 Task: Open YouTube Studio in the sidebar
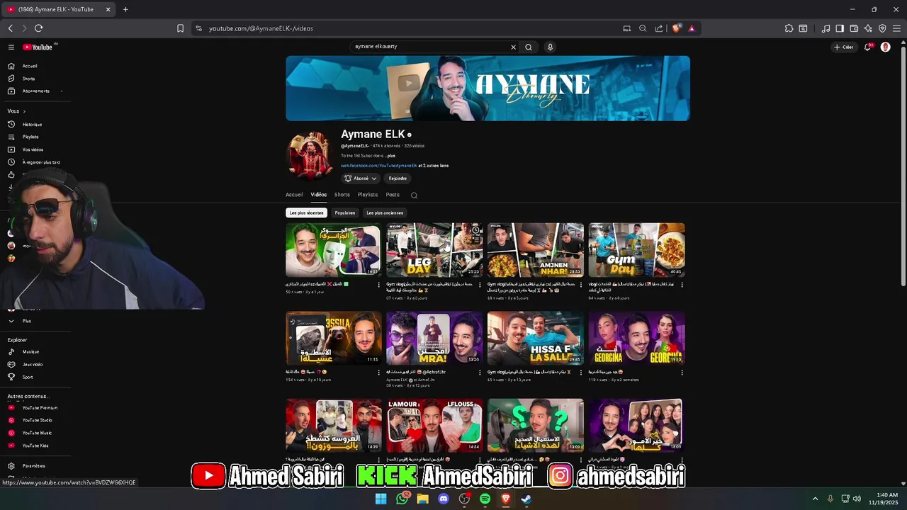point(37,420)
